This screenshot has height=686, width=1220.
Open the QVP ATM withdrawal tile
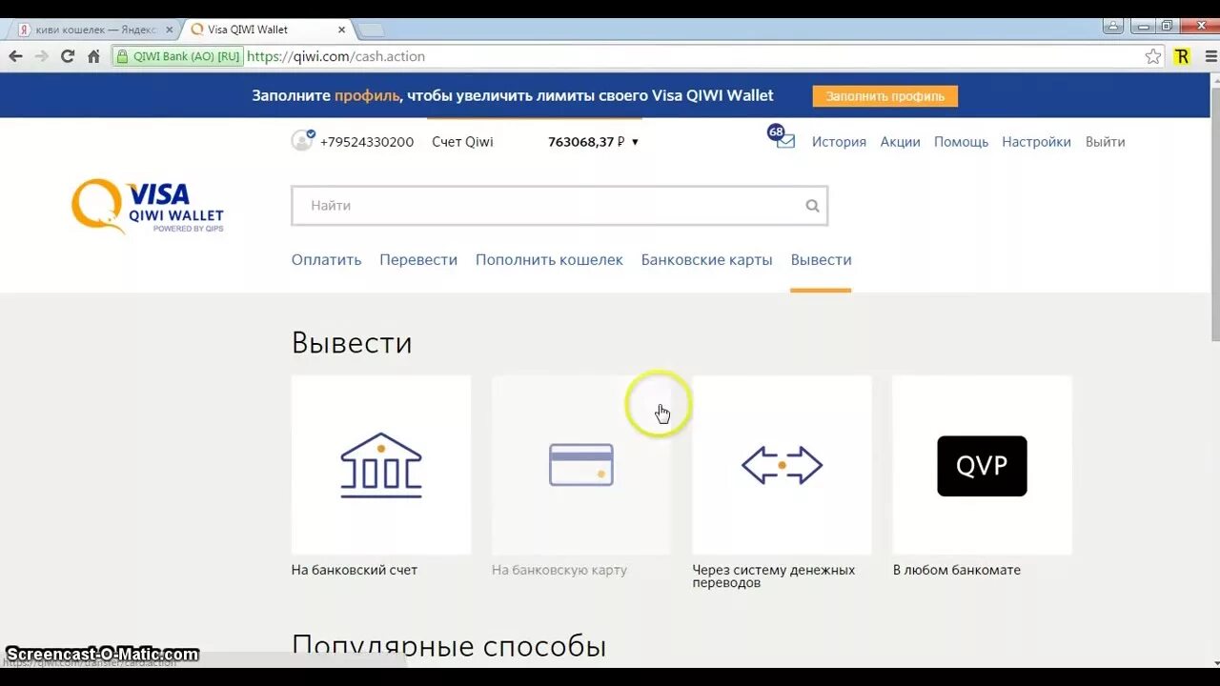point(982,466)
